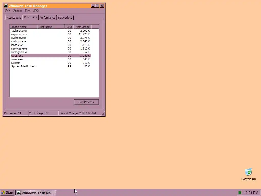Click the CPU Usage: 0% status entry

point(43,113)
